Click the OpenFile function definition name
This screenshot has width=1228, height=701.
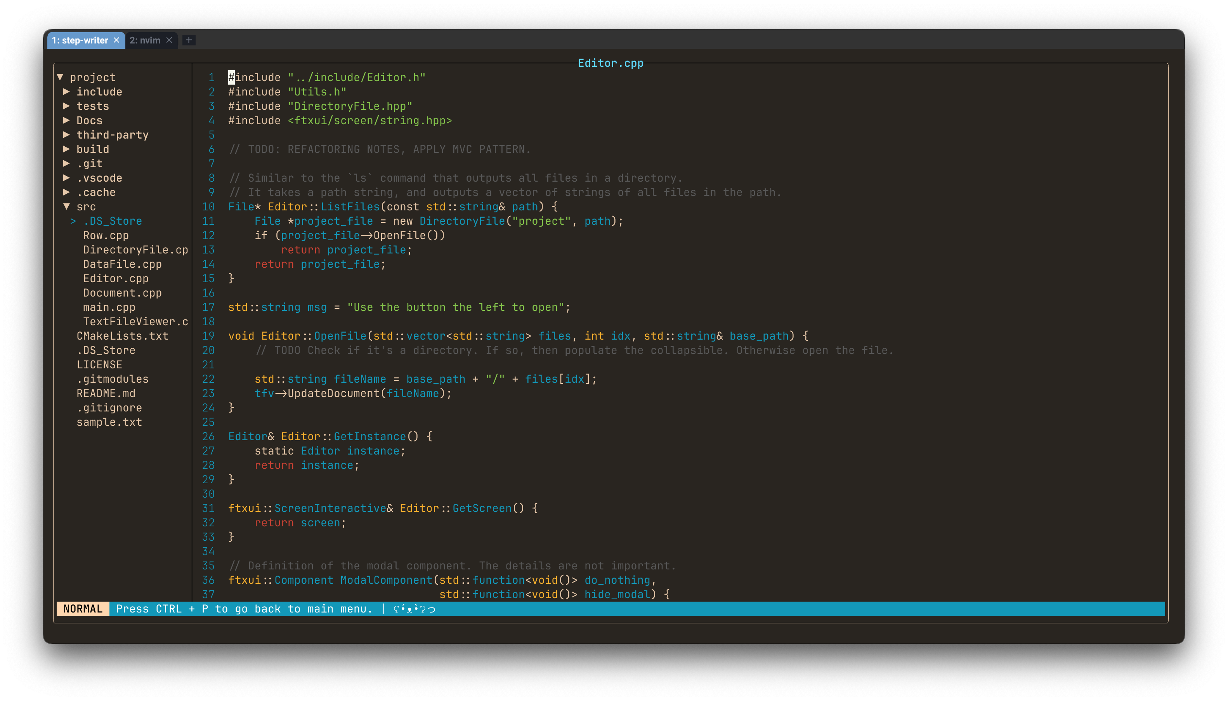(x=340, y=336)
